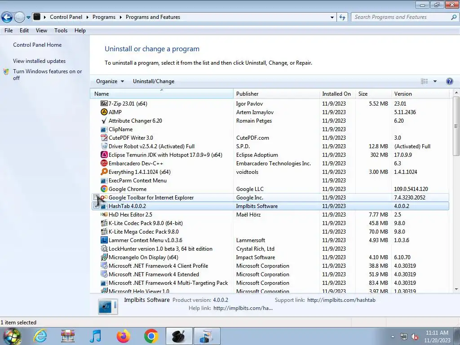Open the view options dropdown arrow

click(x=435, y=81)
